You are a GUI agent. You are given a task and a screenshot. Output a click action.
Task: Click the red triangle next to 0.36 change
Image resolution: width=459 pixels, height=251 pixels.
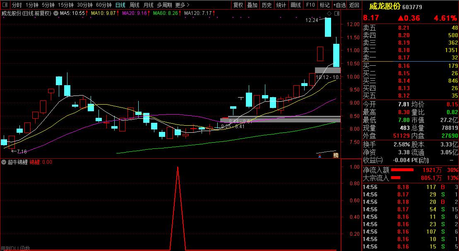pyautogui.click(x=401, y=18)
